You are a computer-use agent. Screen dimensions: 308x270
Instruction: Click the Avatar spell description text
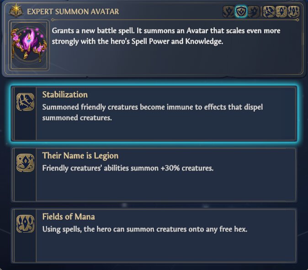166,36
